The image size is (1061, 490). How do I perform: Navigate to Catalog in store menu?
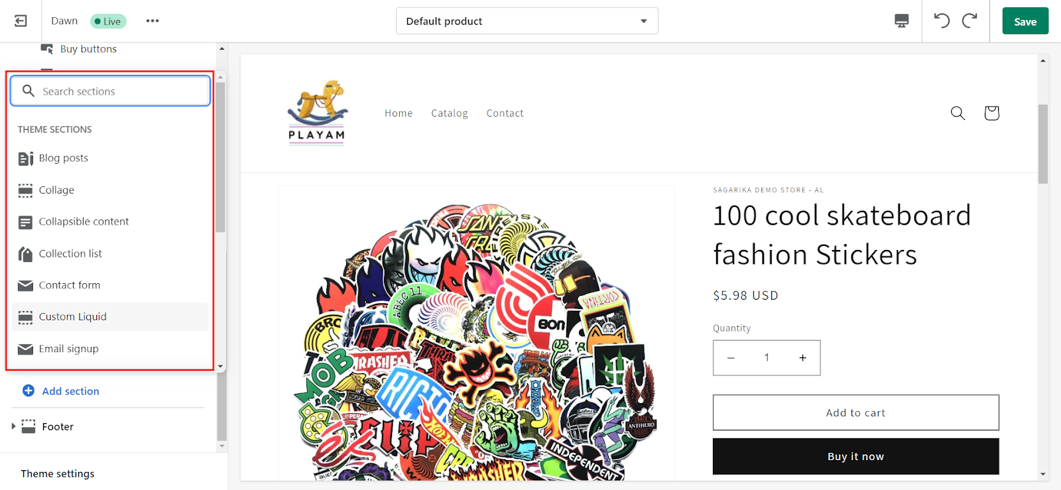coord(449,113)
